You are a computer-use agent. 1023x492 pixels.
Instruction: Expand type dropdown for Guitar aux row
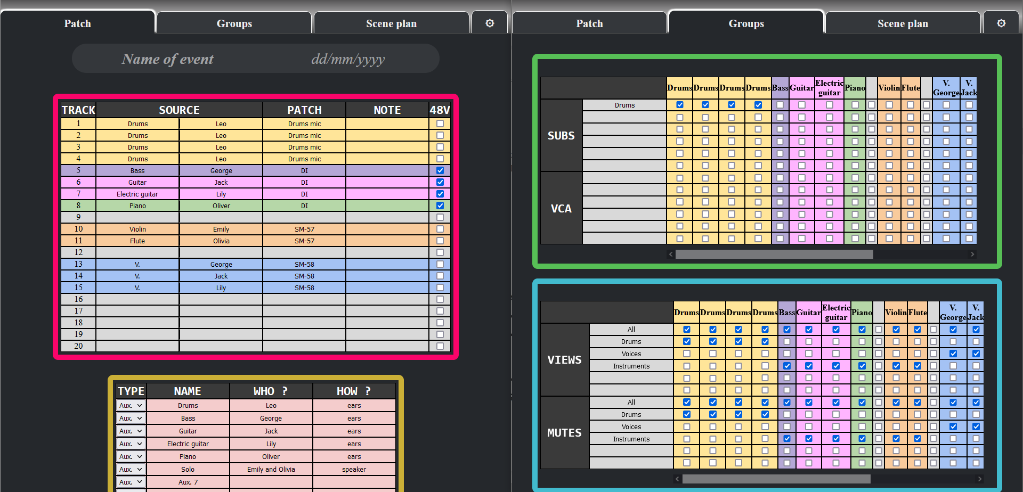tap(131, 431)
